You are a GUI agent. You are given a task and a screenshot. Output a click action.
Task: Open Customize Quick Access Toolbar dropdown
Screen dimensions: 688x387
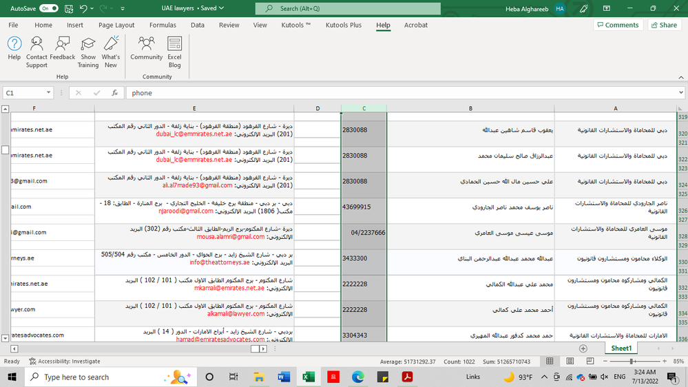point(123,8)
